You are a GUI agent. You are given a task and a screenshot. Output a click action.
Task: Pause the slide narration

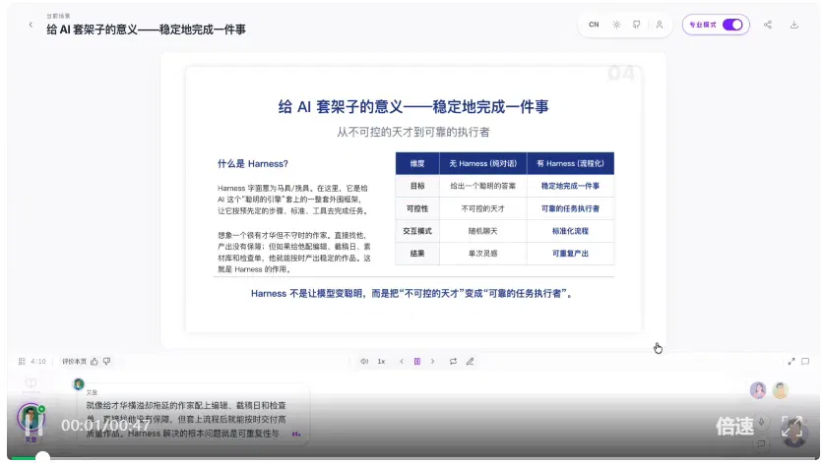pos(417,362)
